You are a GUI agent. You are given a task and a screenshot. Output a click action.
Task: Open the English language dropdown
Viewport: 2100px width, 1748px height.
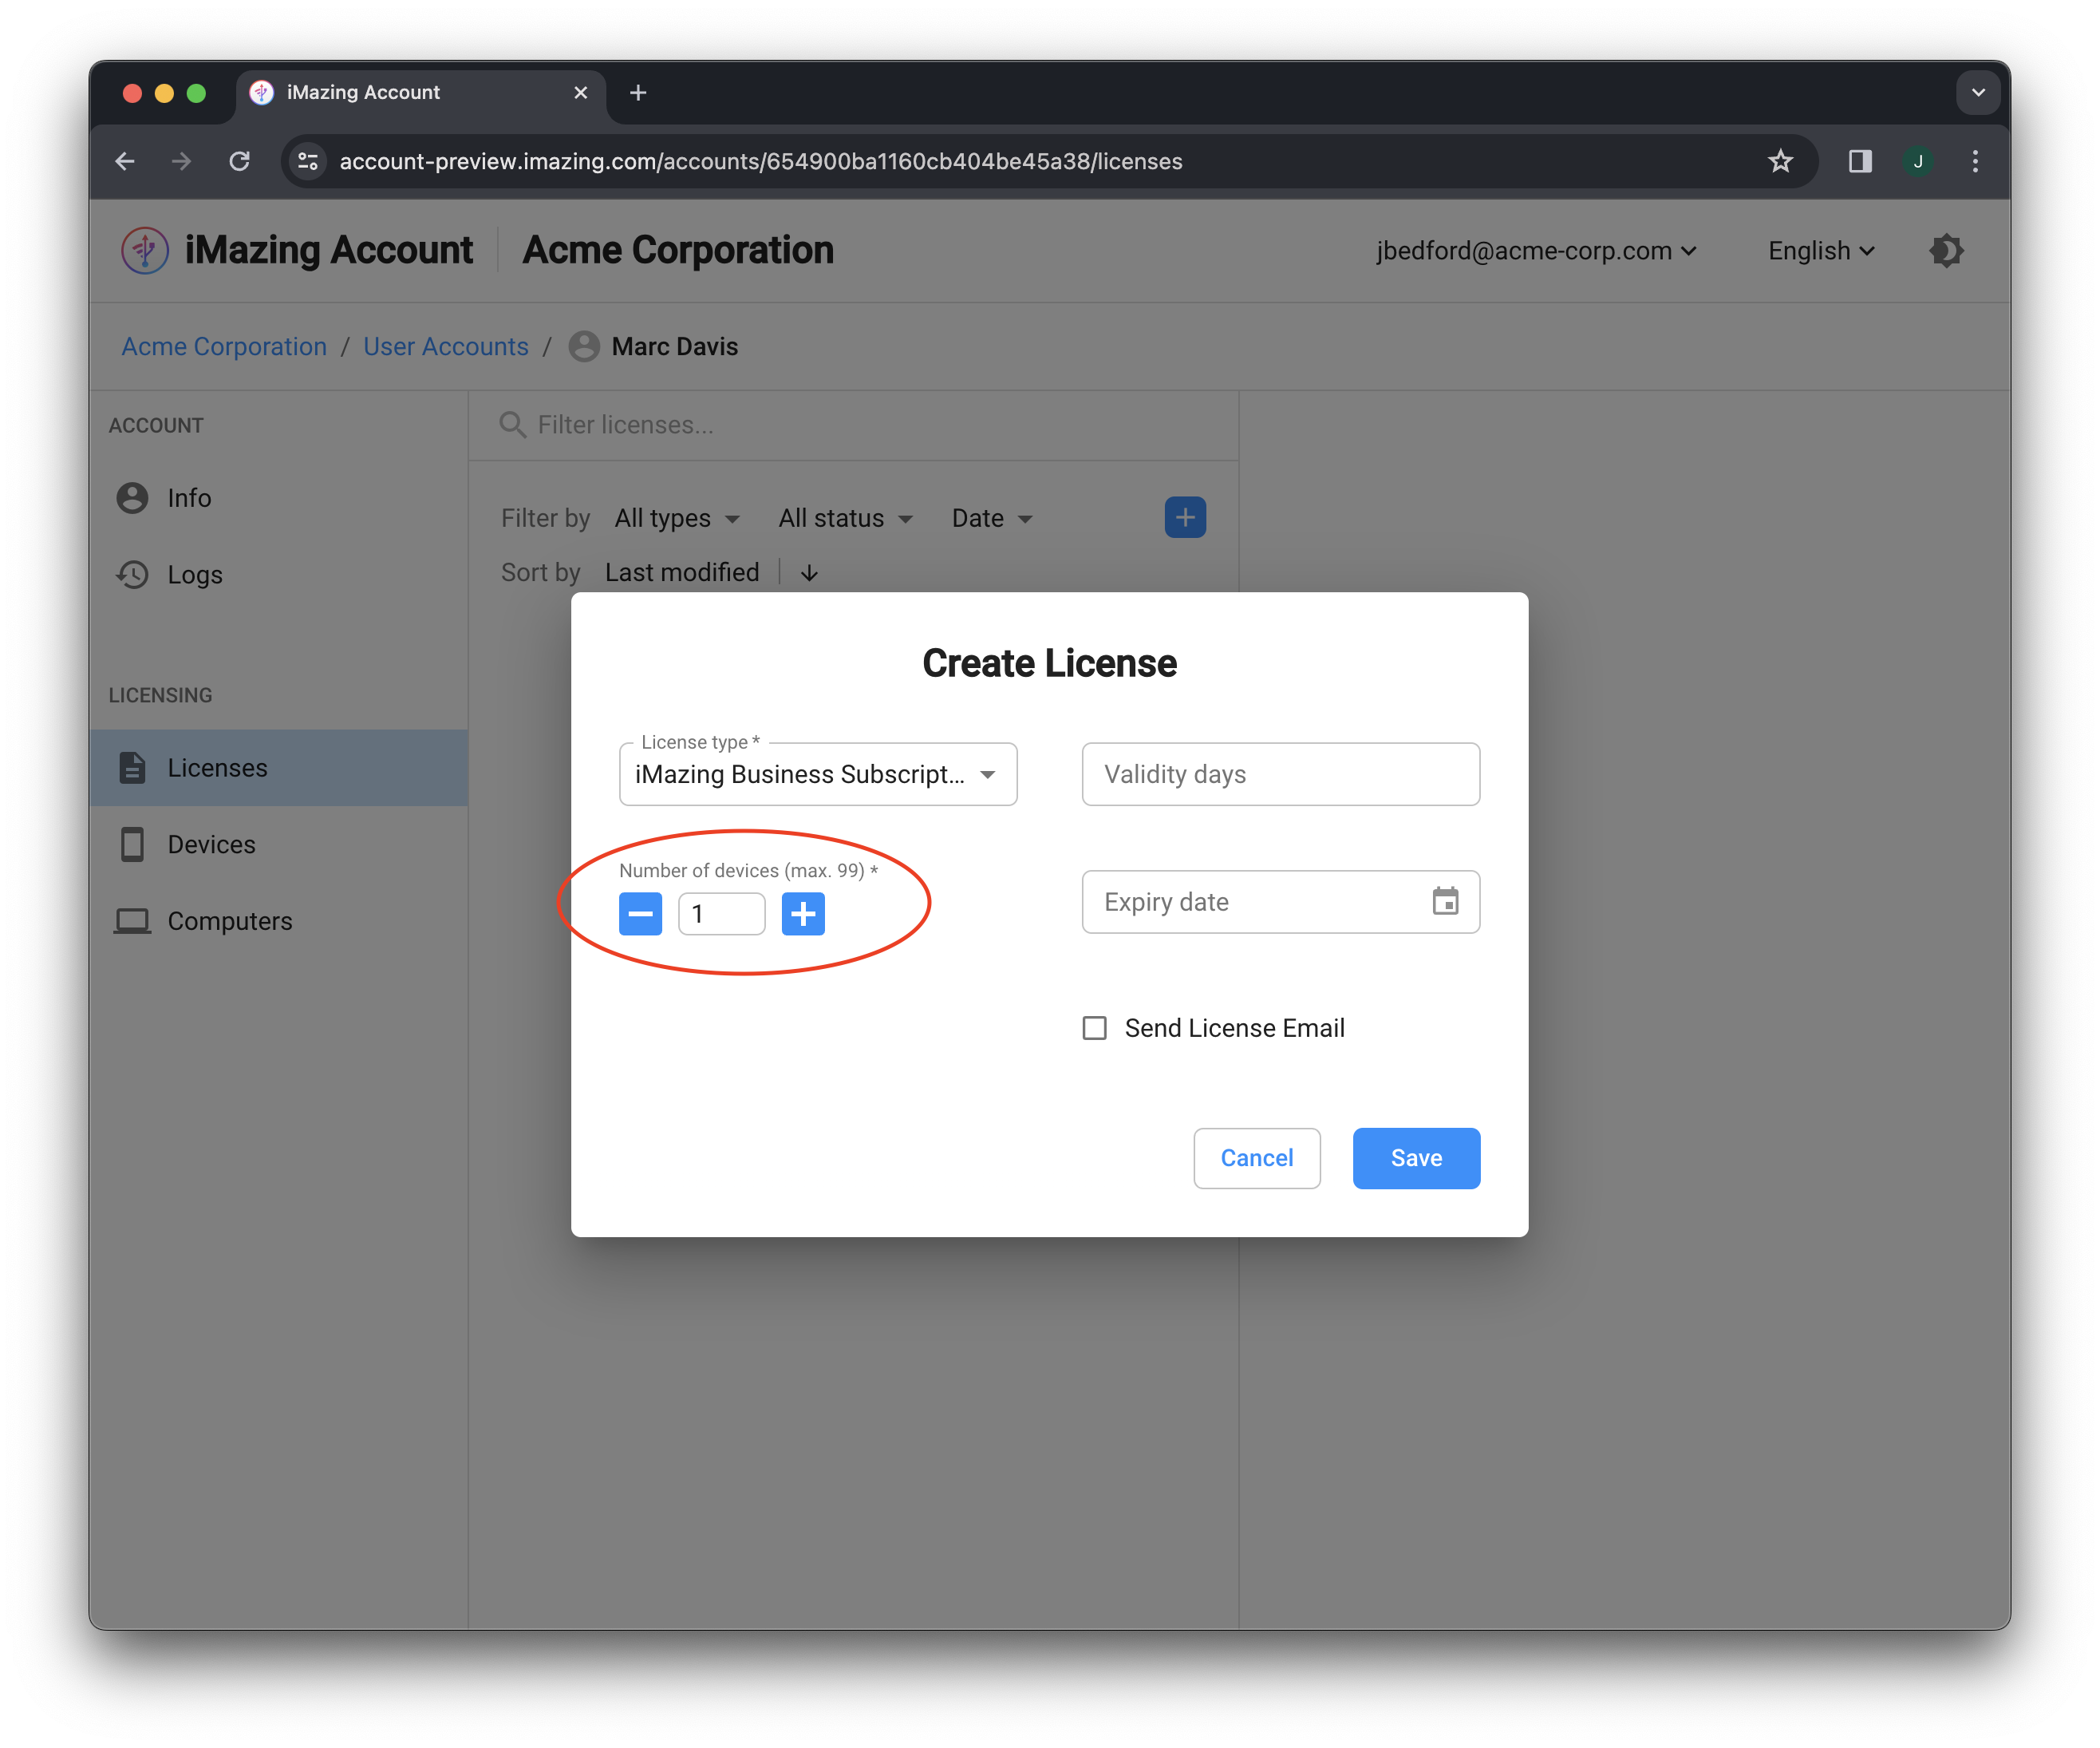[x=1821, y=250]
